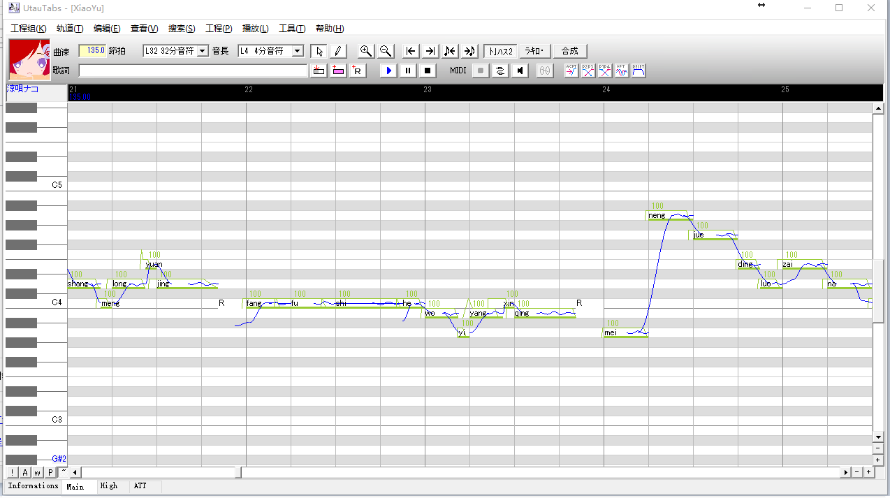Click the トノハス2 button
Image resolution: width=890 pixels, height=498 pixels.
(x=500, y=51)
